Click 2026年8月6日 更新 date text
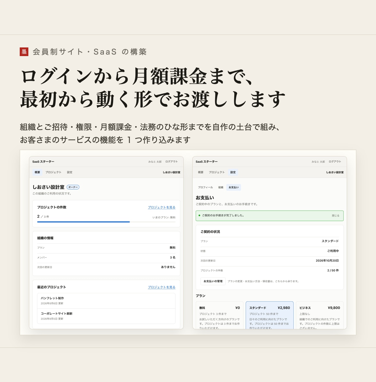Screen dimensions: 376x382 pos(52,303)
